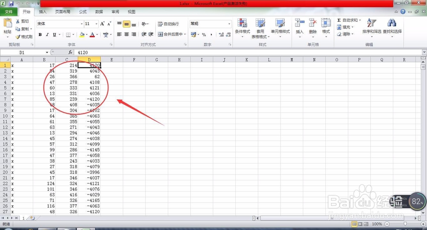Click the Fill Color bucket icon
Viewport: 427px width, 230px height.
pyautogui.click(x=82, y=35)
